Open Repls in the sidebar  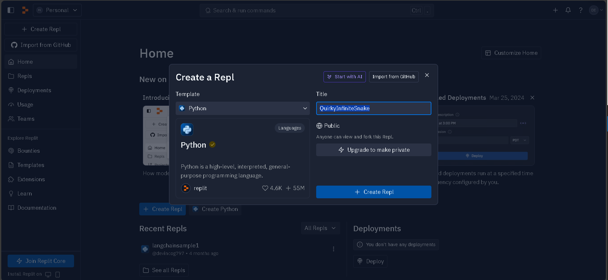point(41,76)
